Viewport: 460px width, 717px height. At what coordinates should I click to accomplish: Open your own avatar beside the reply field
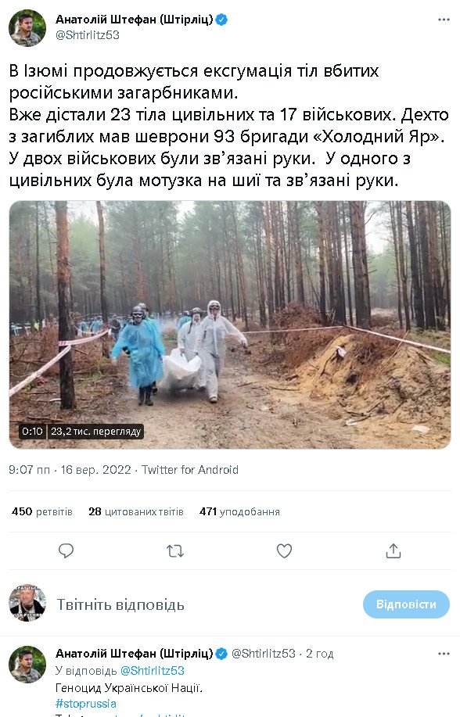(27, 604)
